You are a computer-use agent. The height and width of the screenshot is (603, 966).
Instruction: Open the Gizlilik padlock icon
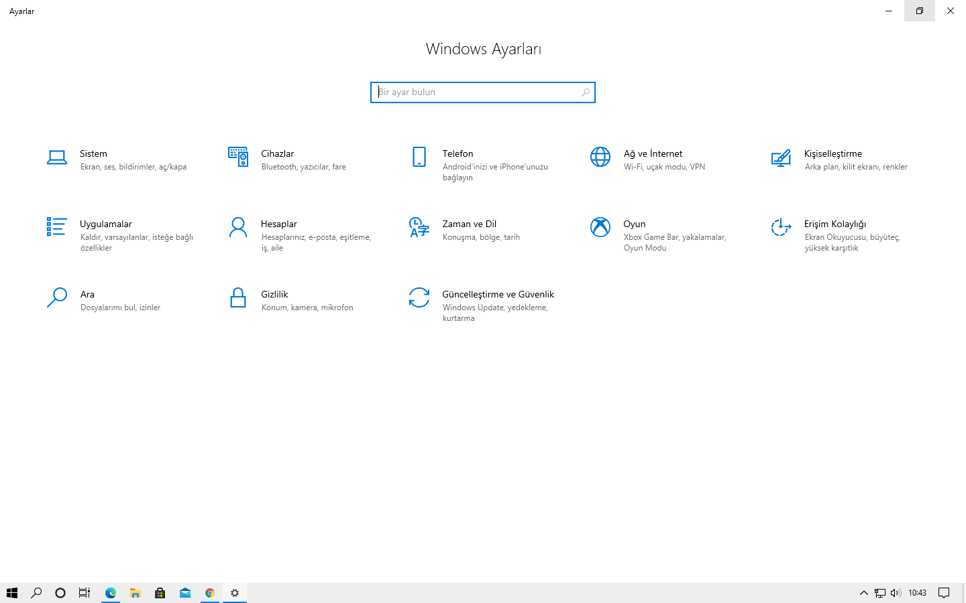(x=238, y=297)
